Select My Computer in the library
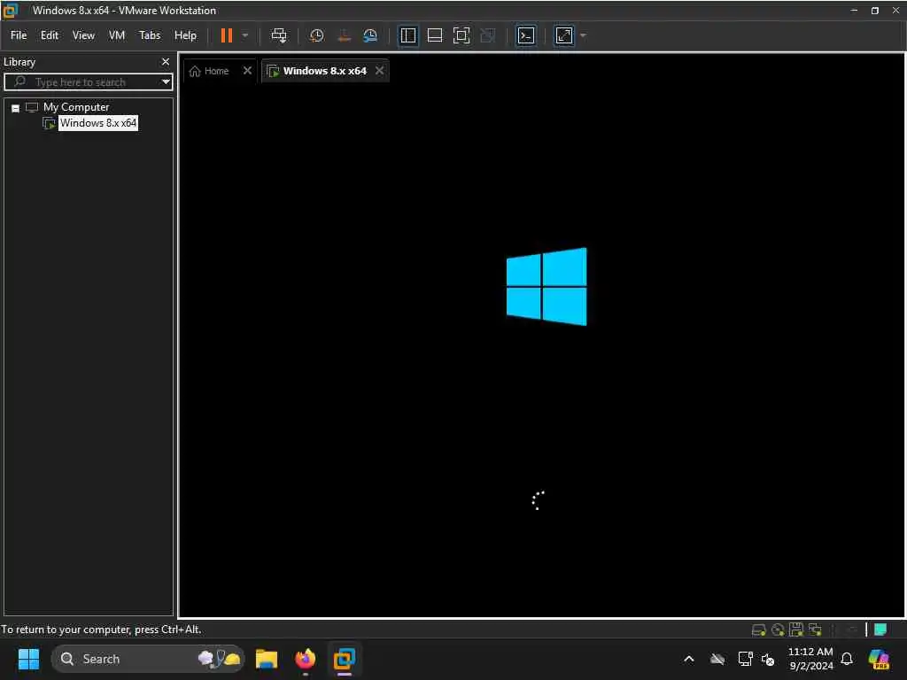This screenshot has height=680, width=907. pyautogui.click(x=76, y=107)
